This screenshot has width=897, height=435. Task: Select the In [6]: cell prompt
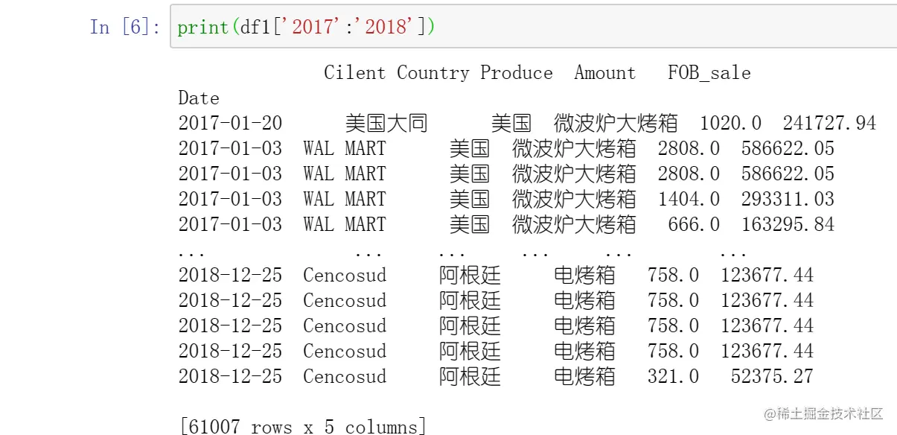tap(124, 27)
